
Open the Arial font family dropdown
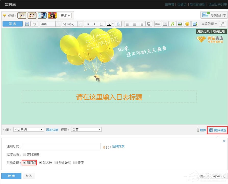coord(50,24)
